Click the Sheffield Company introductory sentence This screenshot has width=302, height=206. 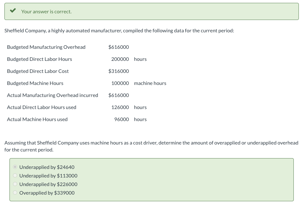click(x=119, y=31)
